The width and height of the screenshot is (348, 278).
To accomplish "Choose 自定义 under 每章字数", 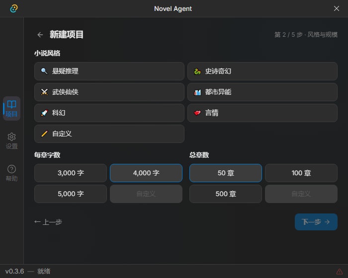I will point(146,194).
